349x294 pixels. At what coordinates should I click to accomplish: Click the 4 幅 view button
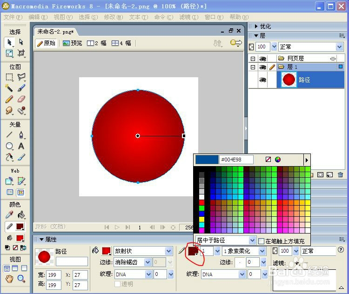(x=121, y=43)
